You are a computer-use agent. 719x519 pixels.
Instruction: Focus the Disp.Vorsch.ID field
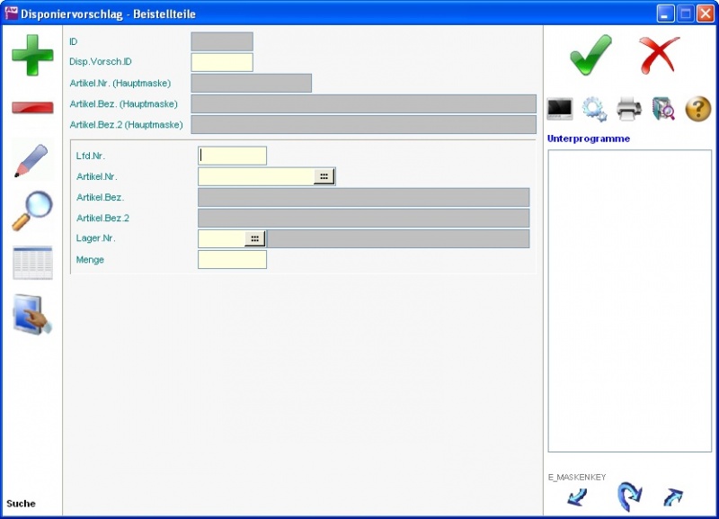222,62
